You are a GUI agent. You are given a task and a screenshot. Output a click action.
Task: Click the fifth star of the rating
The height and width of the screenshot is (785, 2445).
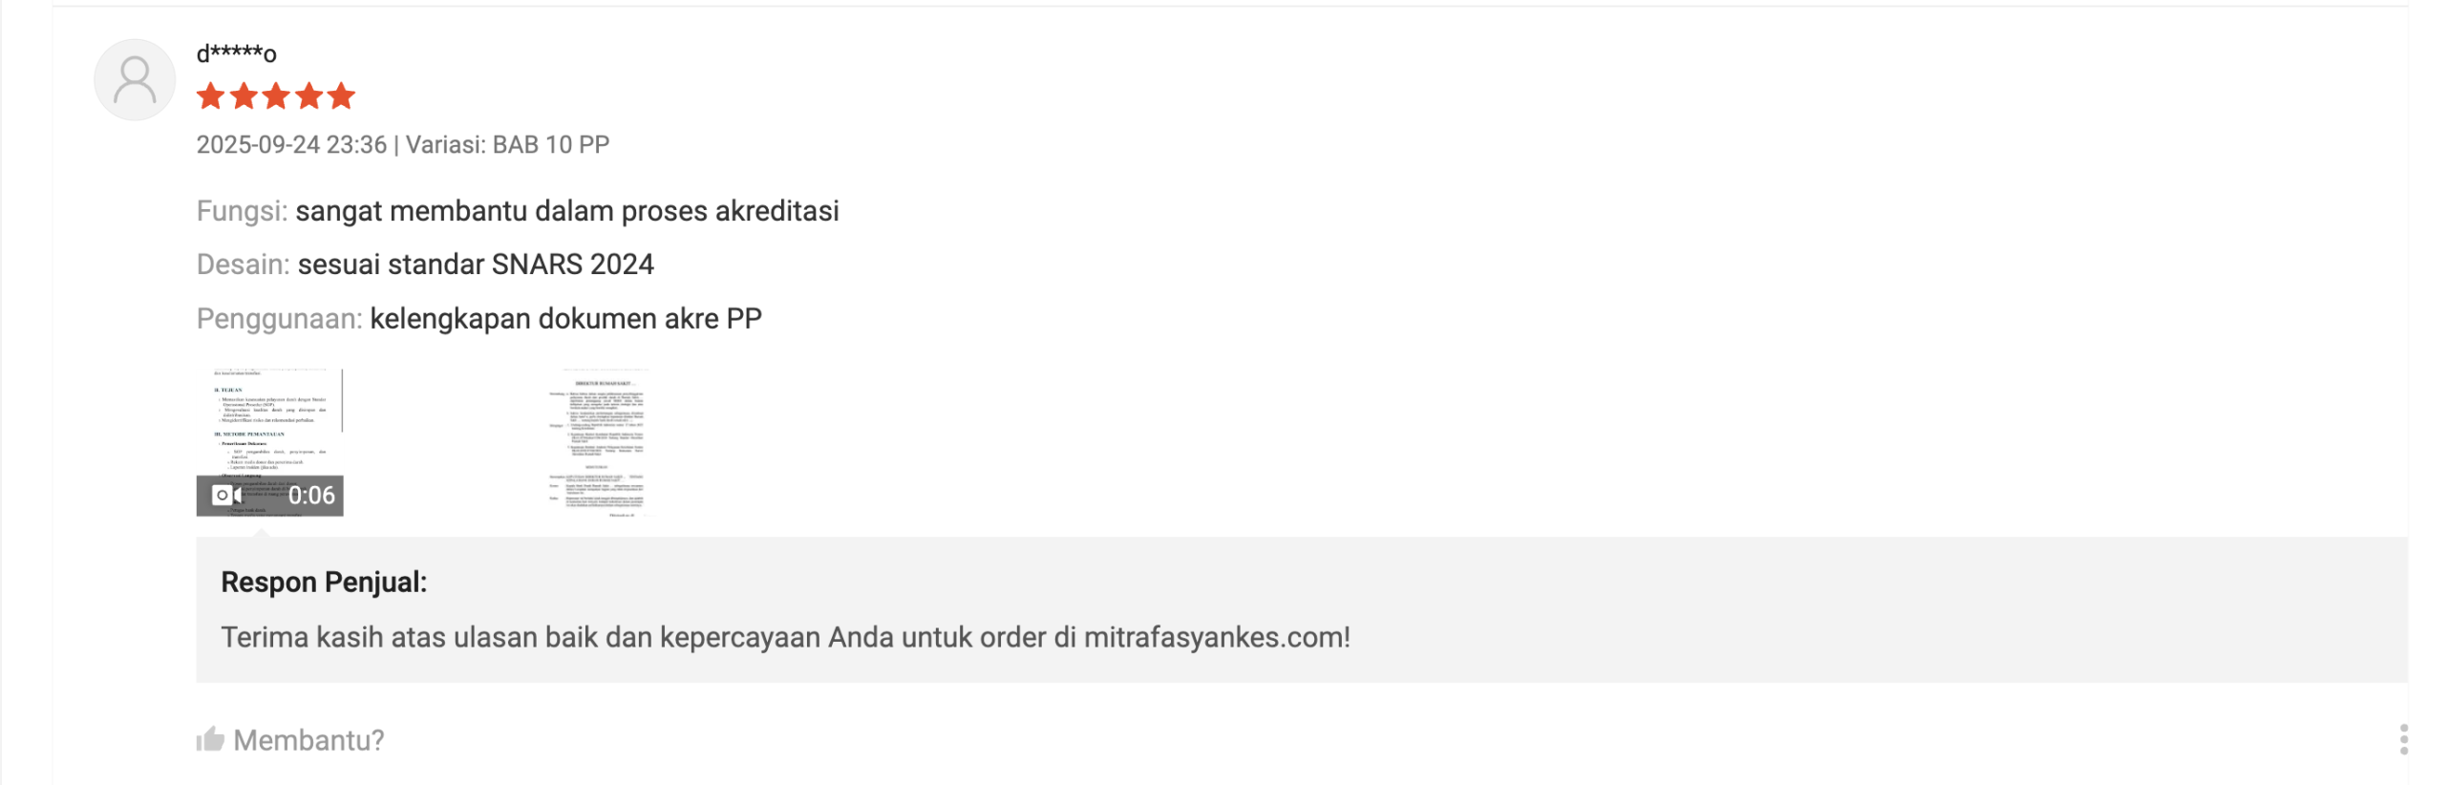[341, 96]
